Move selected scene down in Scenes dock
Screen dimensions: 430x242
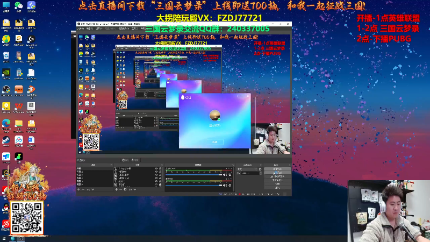point(92,190)
